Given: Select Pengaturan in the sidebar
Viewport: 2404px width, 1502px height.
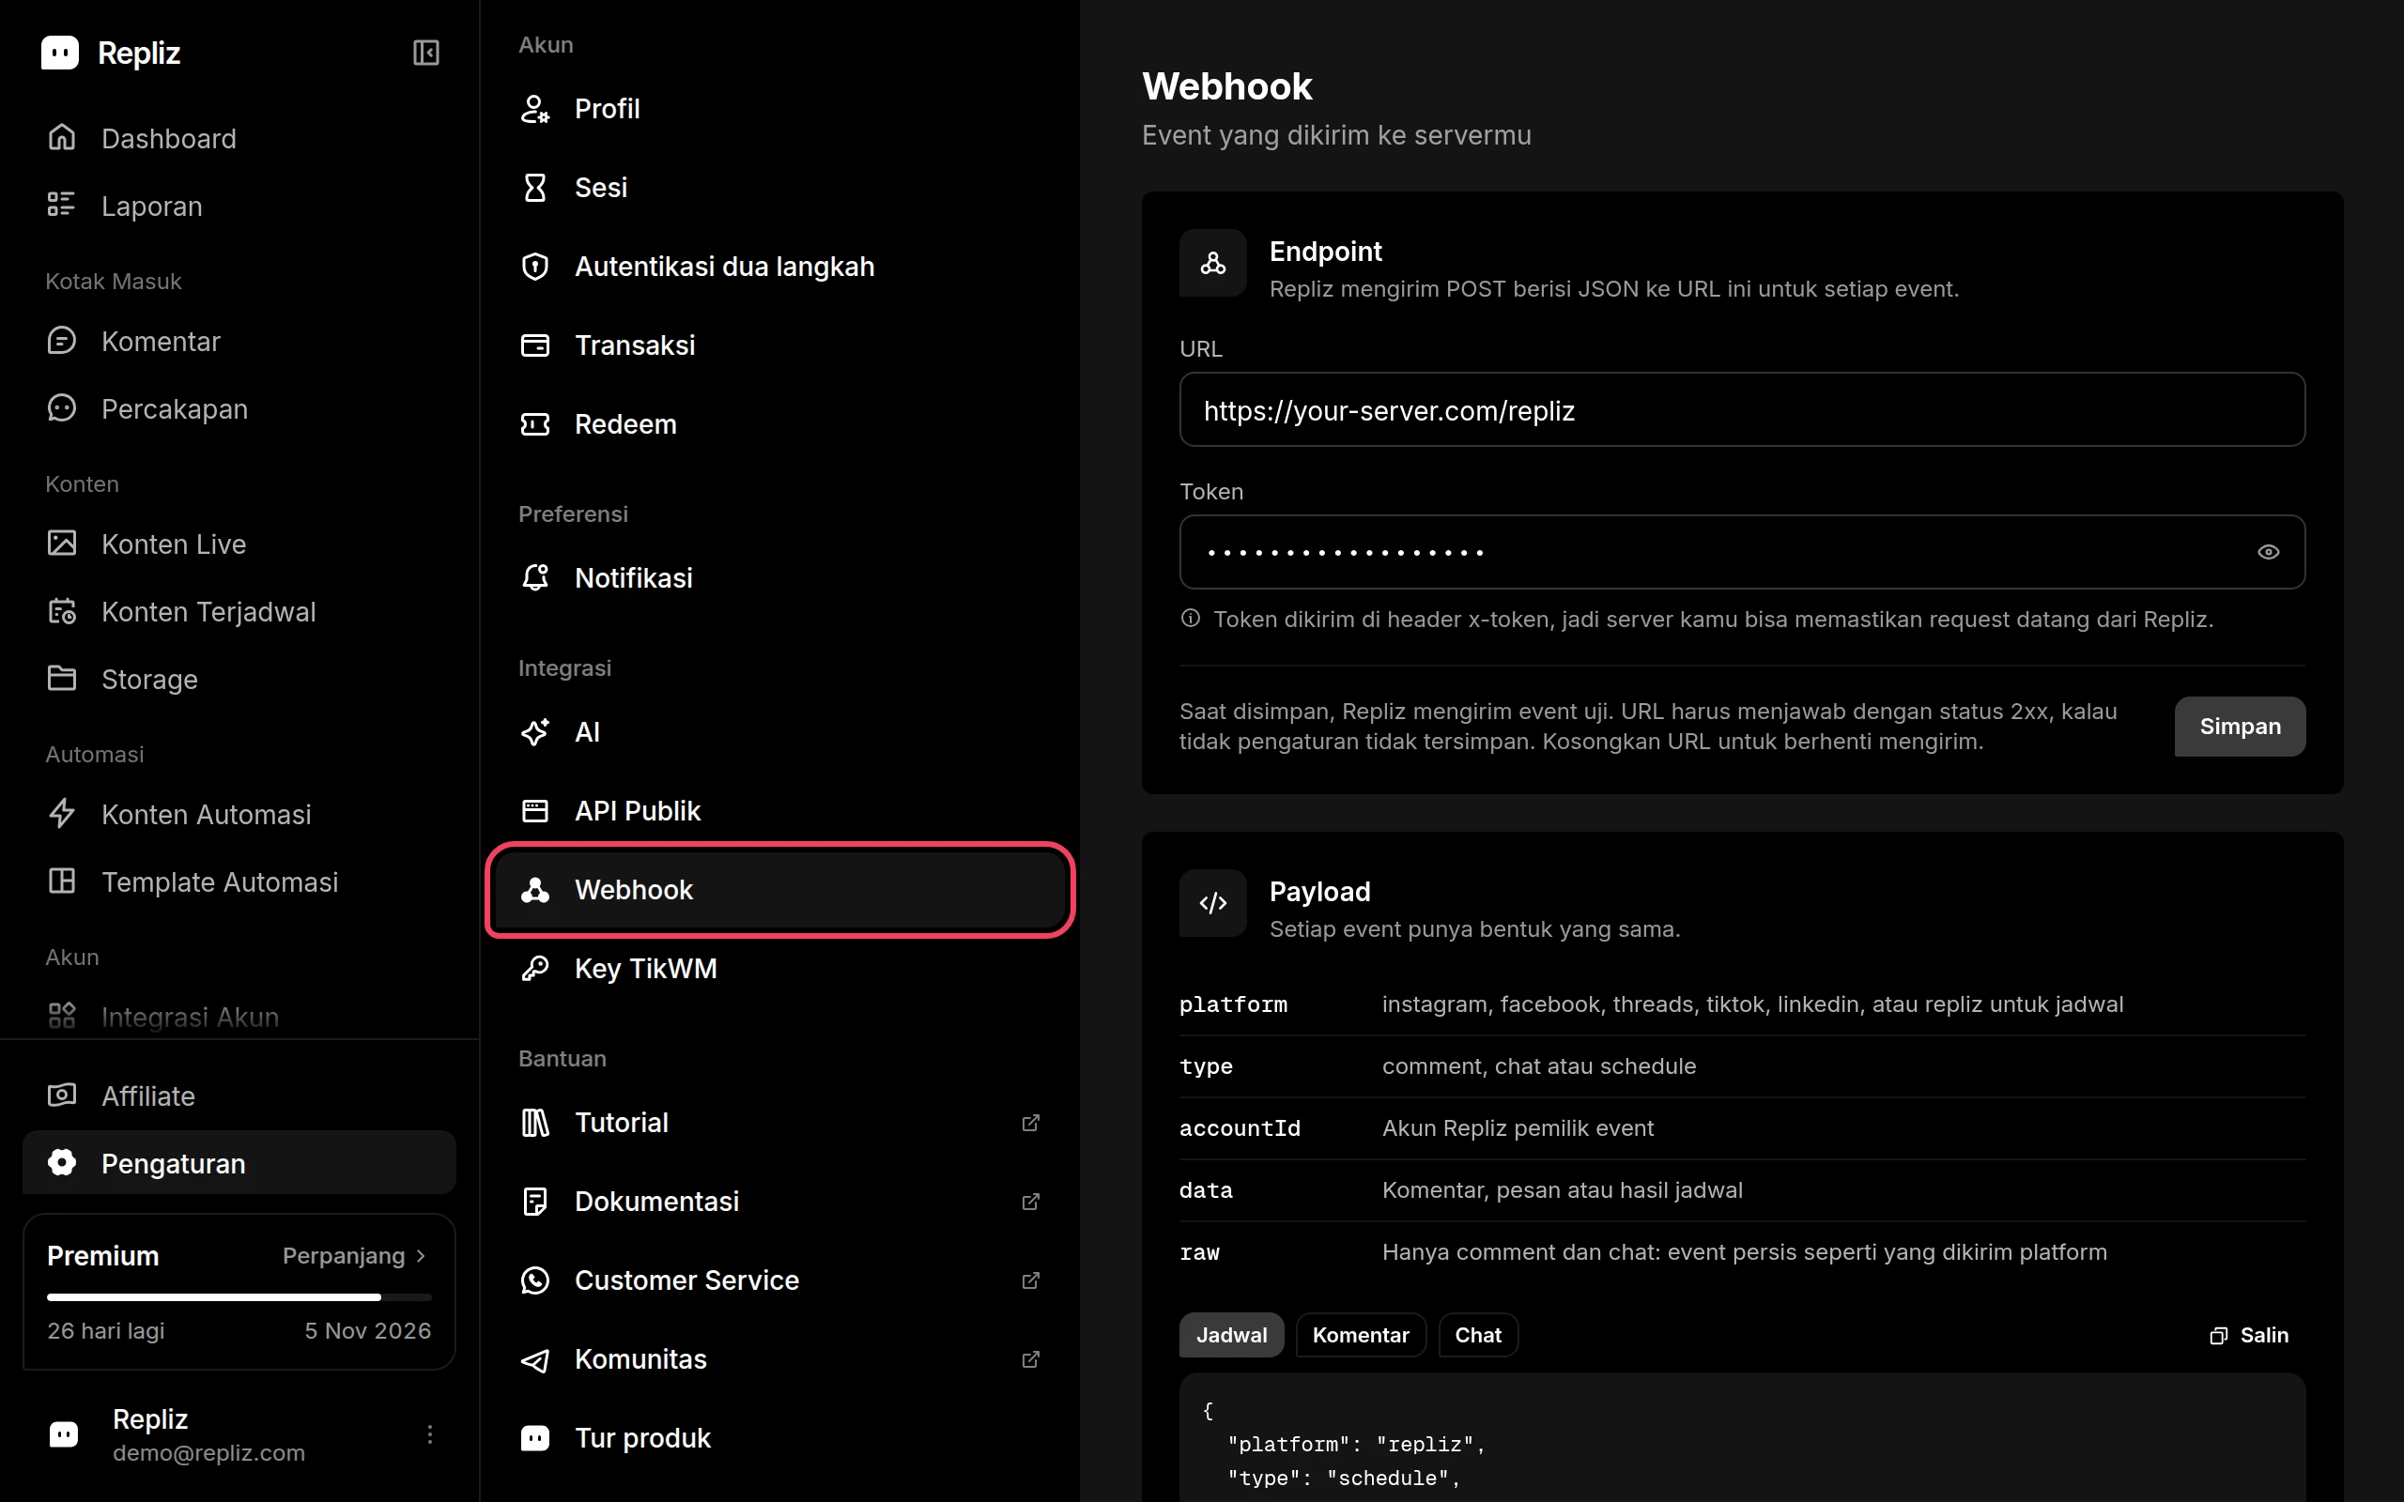Looking at the screenshot, I should point(239,1163).
